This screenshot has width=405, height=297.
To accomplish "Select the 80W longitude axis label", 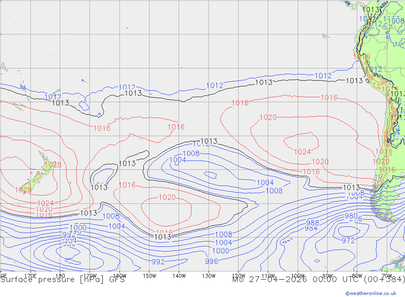I will 357,276.
